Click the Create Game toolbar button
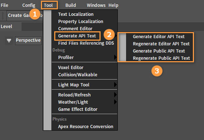 coord(25,15)
